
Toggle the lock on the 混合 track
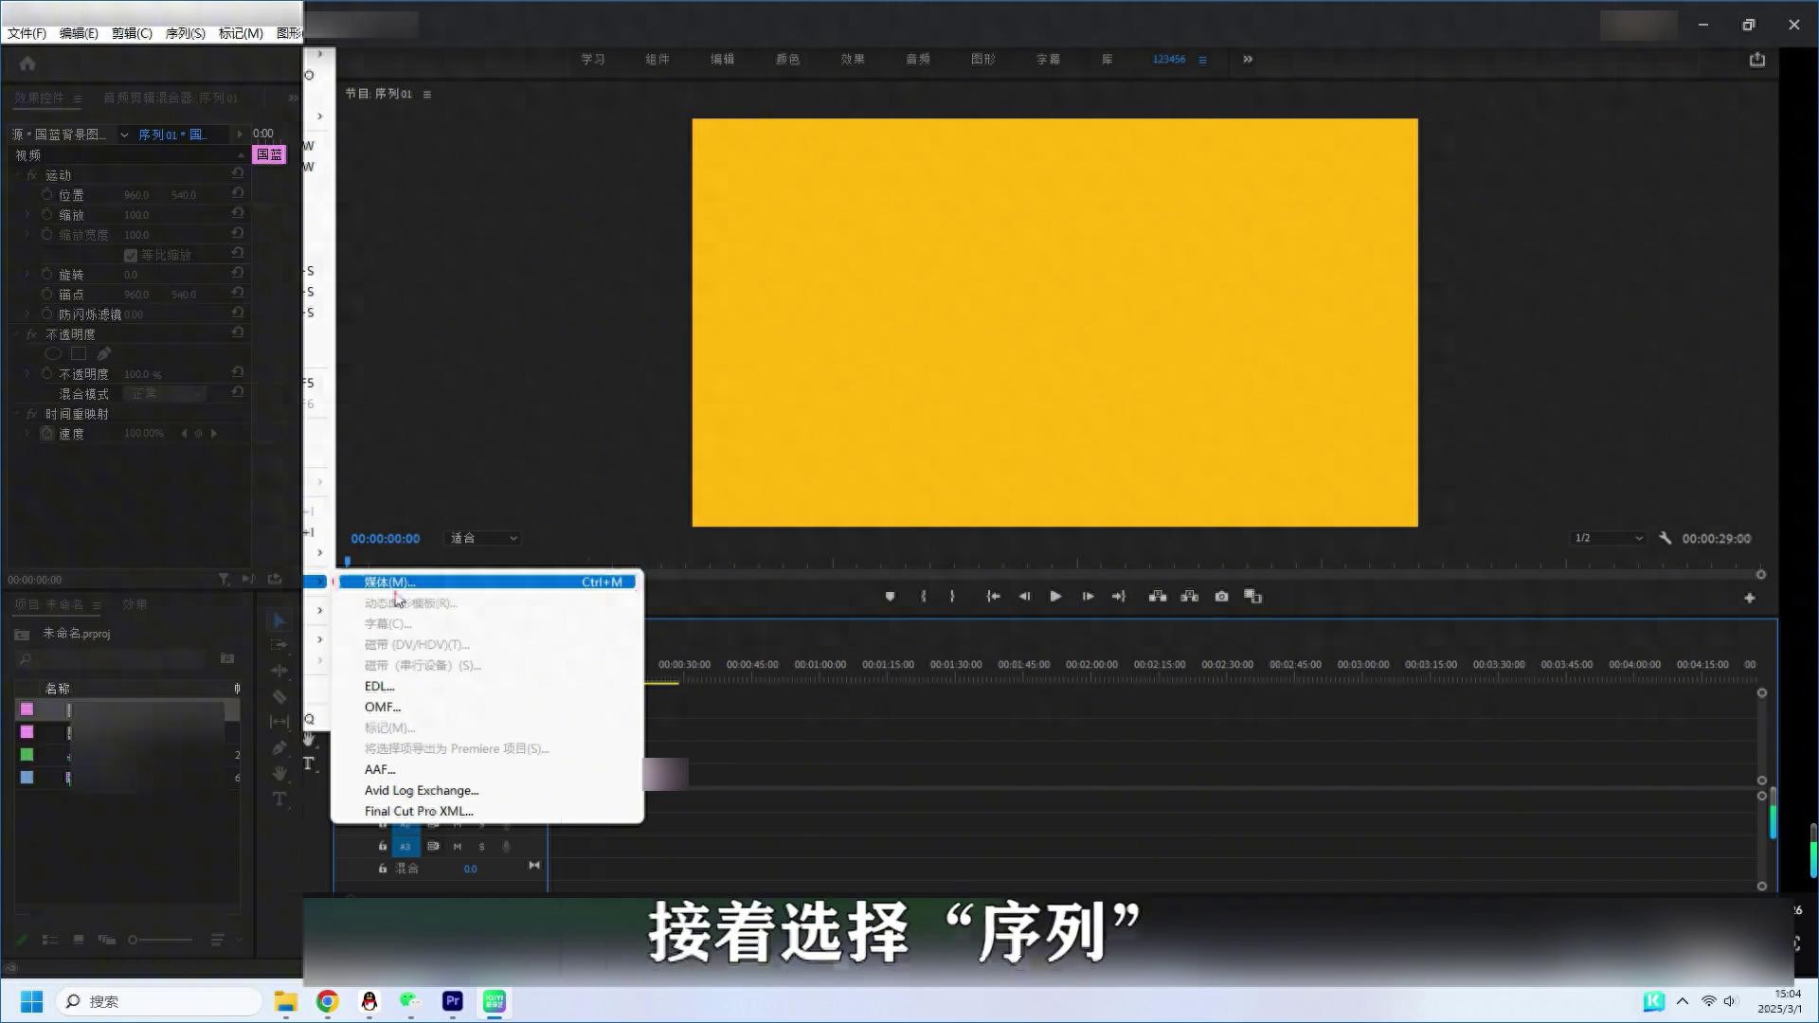383,869
